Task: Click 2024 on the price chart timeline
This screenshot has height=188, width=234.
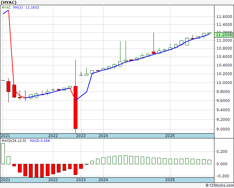Action: click(x=103, y=136)
